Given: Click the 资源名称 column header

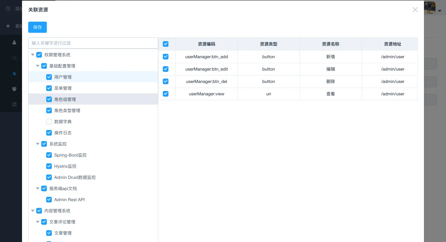Looking at the screenshot, I should tap(331, 44).
